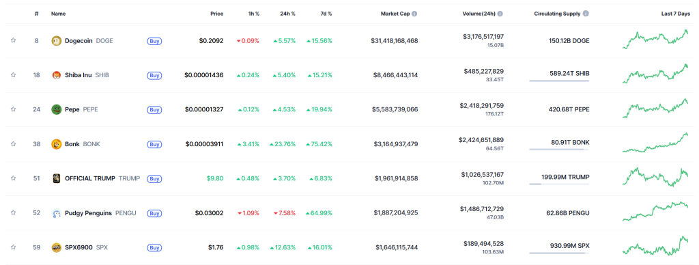Click the Bonk coin logo

pyautogui.click(x=56, y=144)
